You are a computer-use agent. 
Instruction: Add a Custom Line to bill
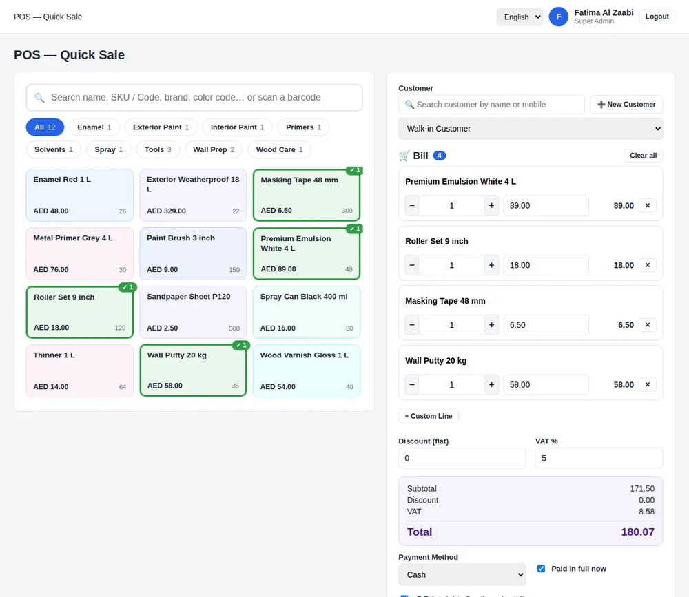tap(429, 416)
